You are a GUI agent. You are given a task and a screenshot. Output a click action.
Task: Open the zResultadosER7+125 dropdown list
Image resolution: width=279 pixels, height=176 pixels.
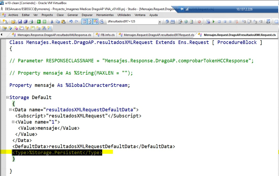160,22
